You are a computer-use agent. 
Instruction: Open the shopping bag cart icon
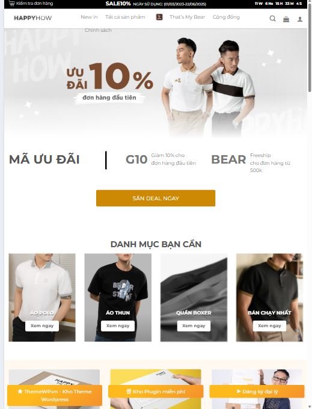coord(286,19)
